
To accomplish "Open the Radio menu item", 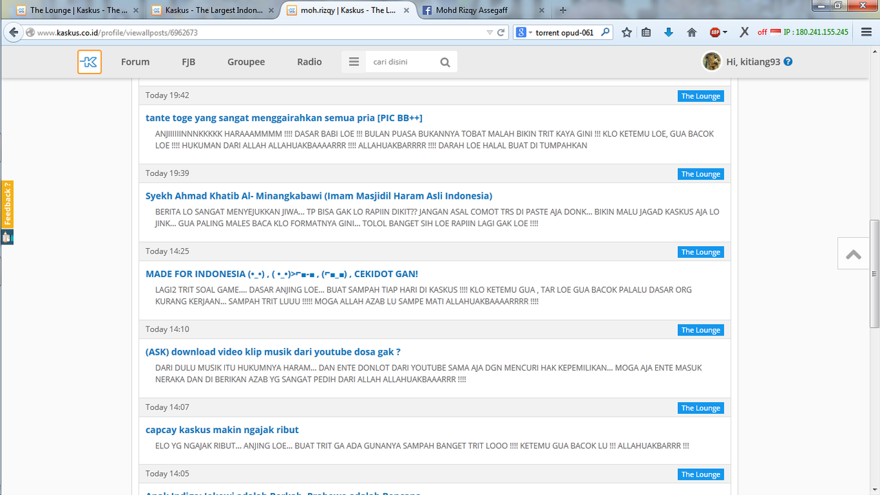I will click(309, 62).
